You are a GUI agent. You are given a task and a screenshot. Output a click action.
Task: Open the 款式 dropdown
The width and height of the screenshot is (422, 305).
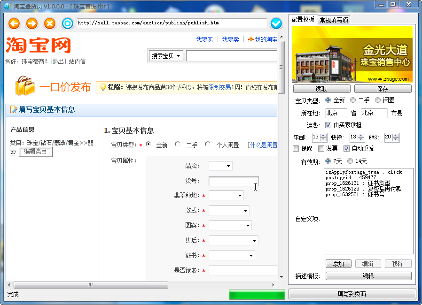[x=229, y=210]
